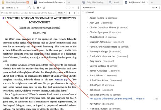Expand John Stott sermon
Image resolution: width=161 pixels, height=110 pixels.
(87, 90)
